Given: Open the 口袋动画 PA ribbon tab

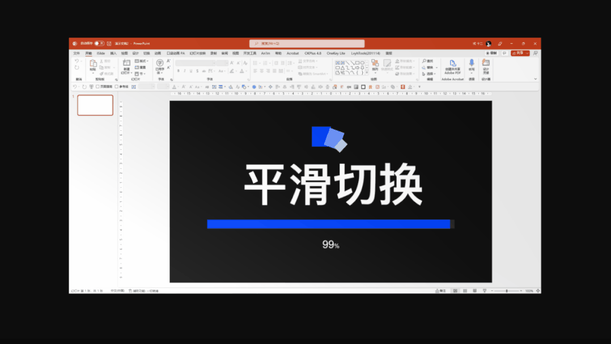Looking at the screenshot, I should (176, 53).
